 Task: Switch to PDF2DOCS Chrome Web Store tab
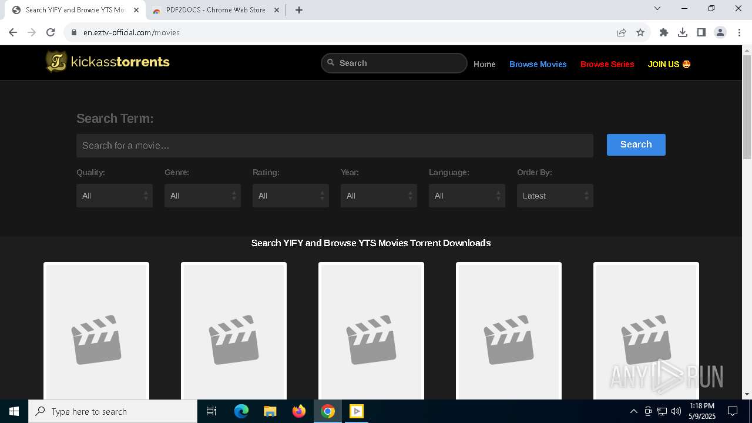215,10
